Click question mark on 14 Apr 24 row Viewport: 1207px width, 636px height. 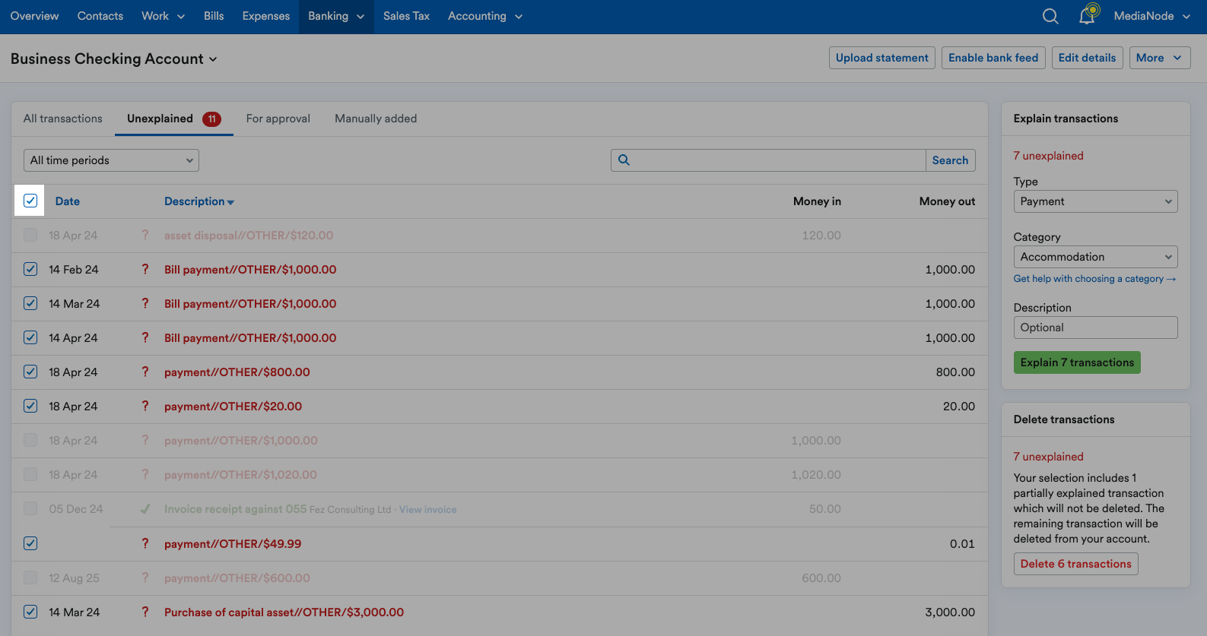[x=145, y=338]
